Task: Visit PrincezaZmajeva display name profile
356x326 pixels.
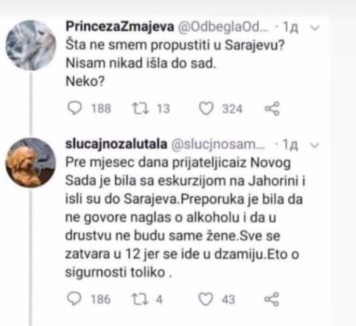Action: pyautogui.click(x=120, y=26)
